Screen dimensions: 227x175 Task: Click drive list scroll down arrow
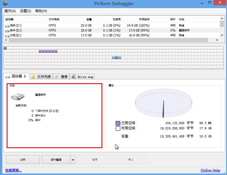pyautogui.click(x=222, y=35)
